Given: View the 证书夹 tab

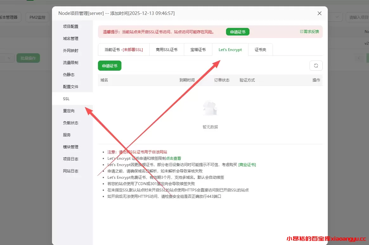Looking at the screenshot, I should pos(260,49).
